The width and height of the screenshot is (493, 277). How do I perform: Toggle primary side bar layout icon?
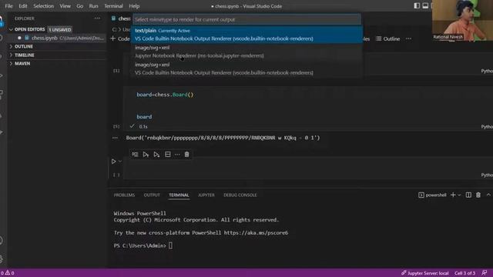(x=417, y=5)
